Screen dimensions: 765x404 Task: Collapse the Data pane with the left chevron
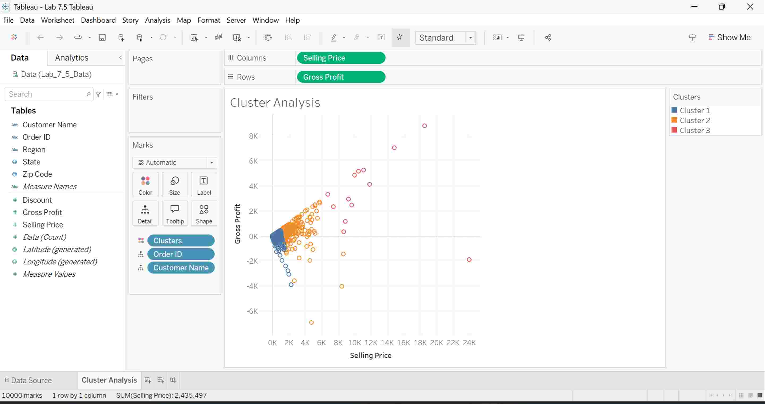[x=121, y=58]
